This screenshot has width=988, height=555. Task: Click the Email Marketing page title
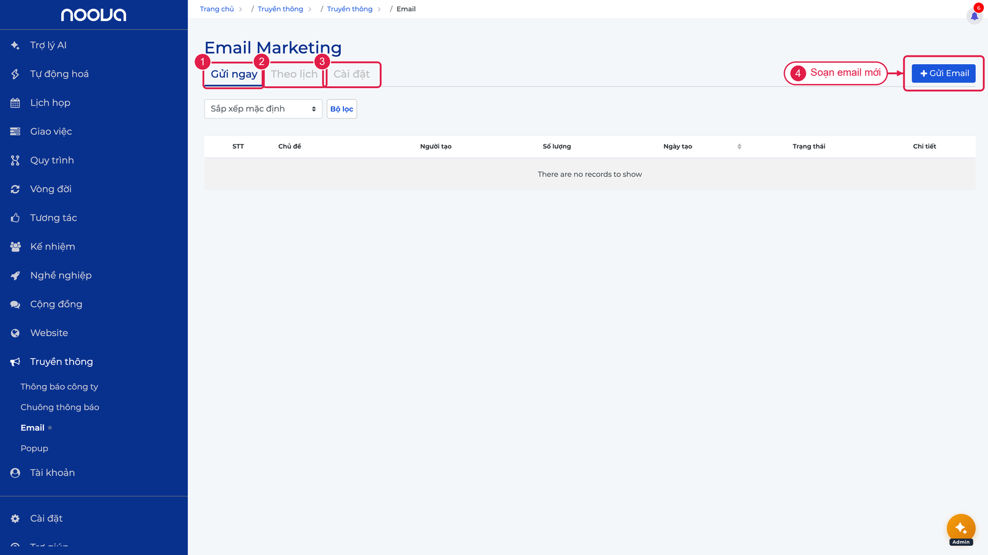(x=273, y=47)
